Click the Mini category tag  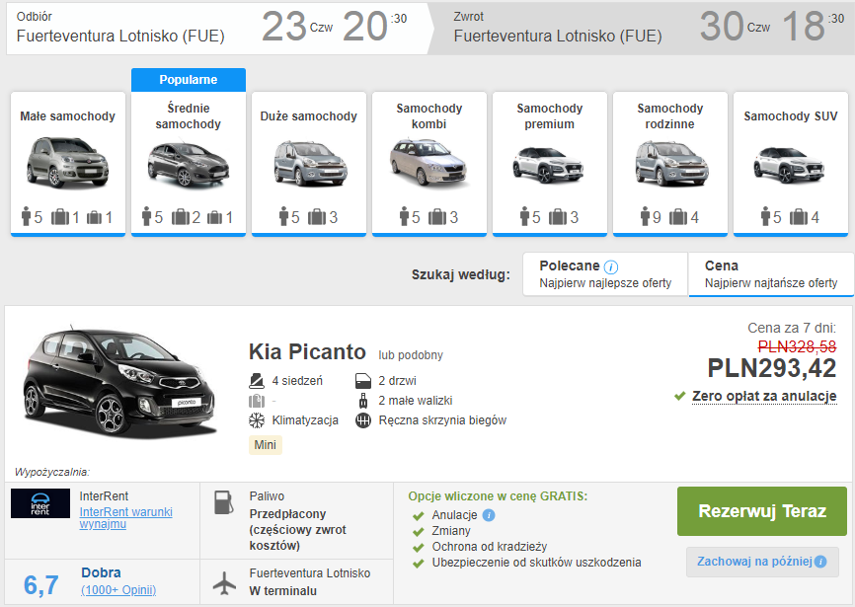tap(265, 445)
